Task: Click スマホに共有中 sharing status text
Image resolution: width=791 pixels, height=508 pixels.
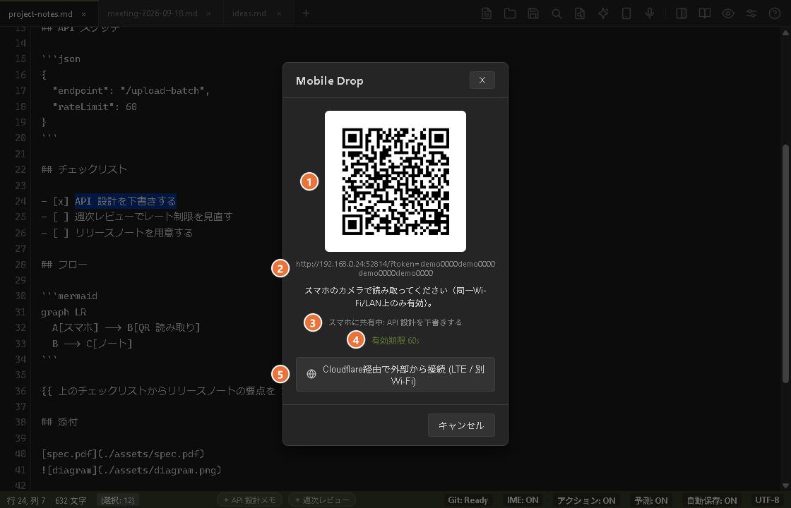Action: point(395,322)
